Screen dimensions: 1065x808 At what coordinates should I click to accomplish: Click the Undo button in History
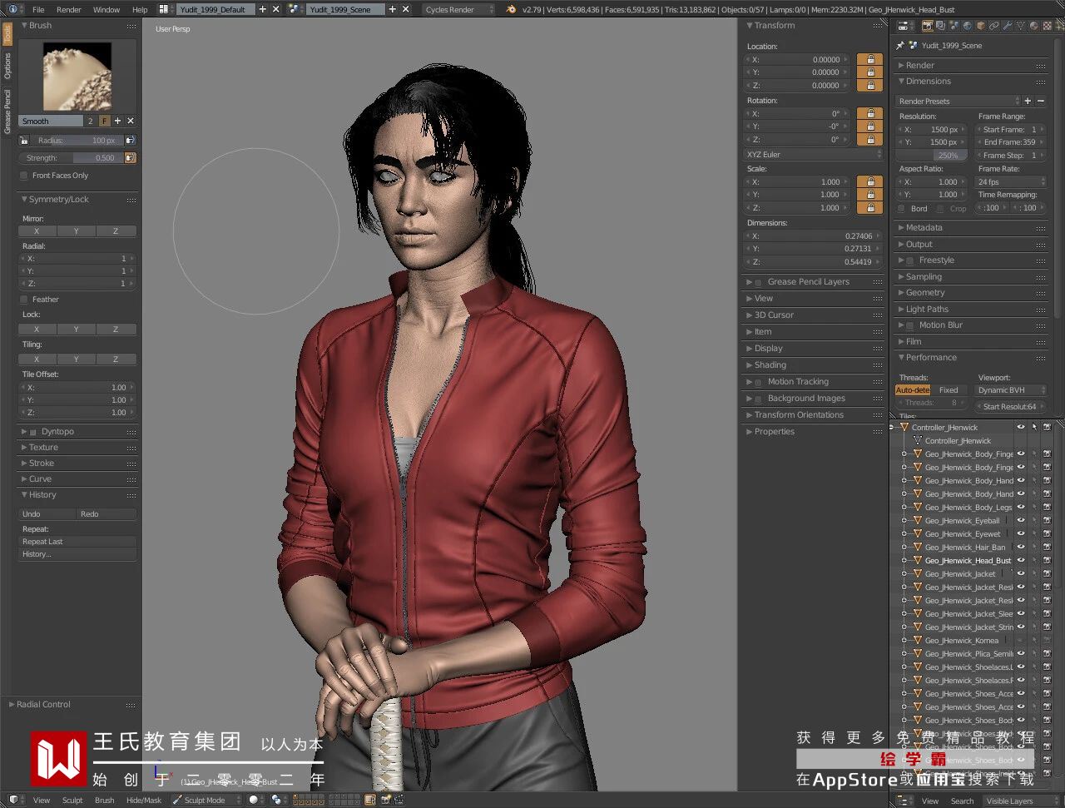(x=48, y=514)
